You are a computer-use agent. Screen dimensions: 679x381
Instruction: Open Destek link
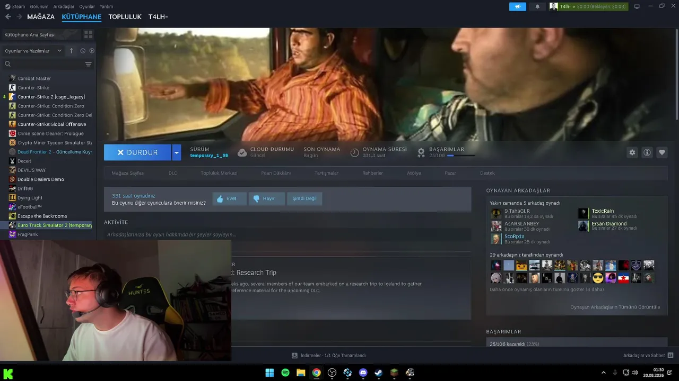pos(487,173)
